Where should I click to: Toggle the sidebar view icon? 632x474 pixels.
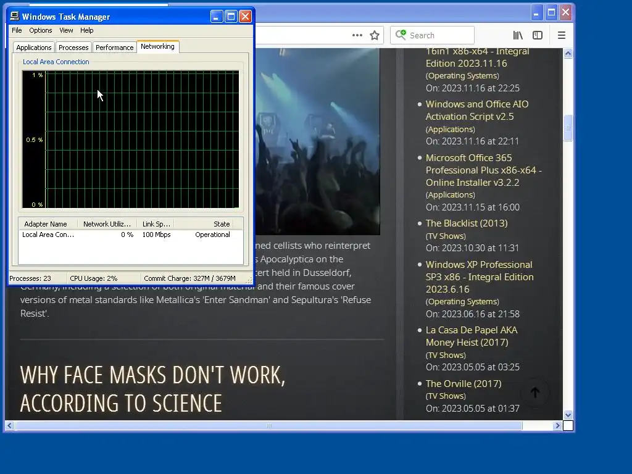tap(538, 35)
